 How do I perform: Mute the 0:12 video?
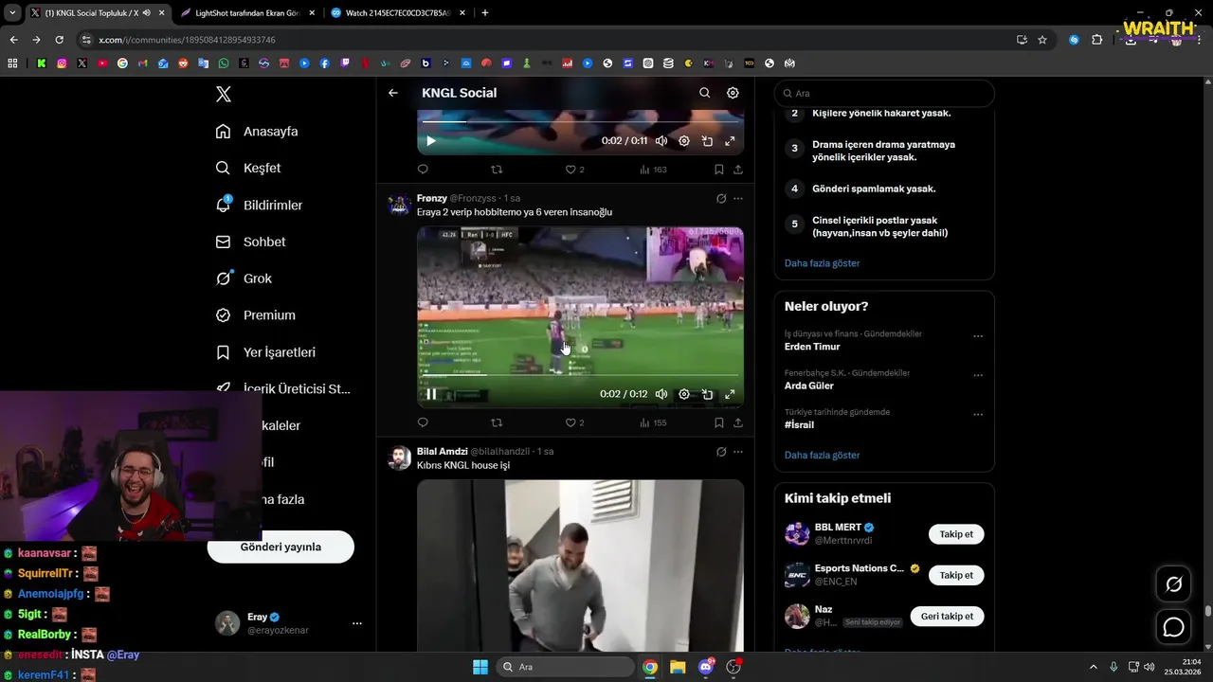661,394
